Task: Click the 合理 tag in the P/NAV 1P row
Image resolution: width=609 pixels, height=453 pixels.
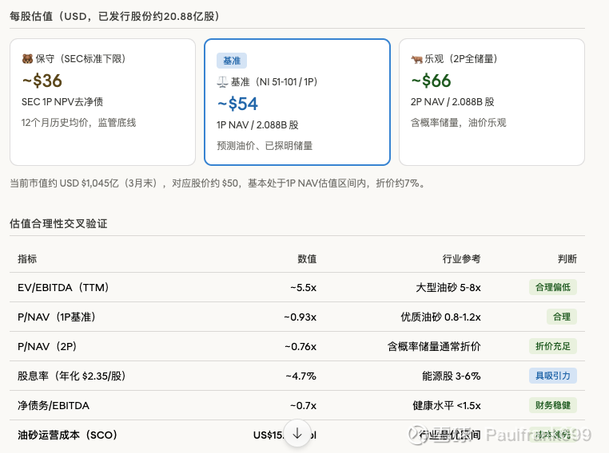Action: click(562, 317)
